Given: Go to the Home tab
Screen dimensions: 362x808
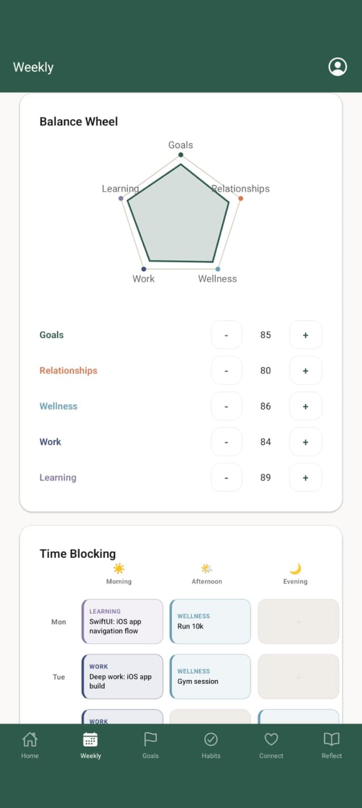Looking at the screenshot, I should [x=30, y=744].
